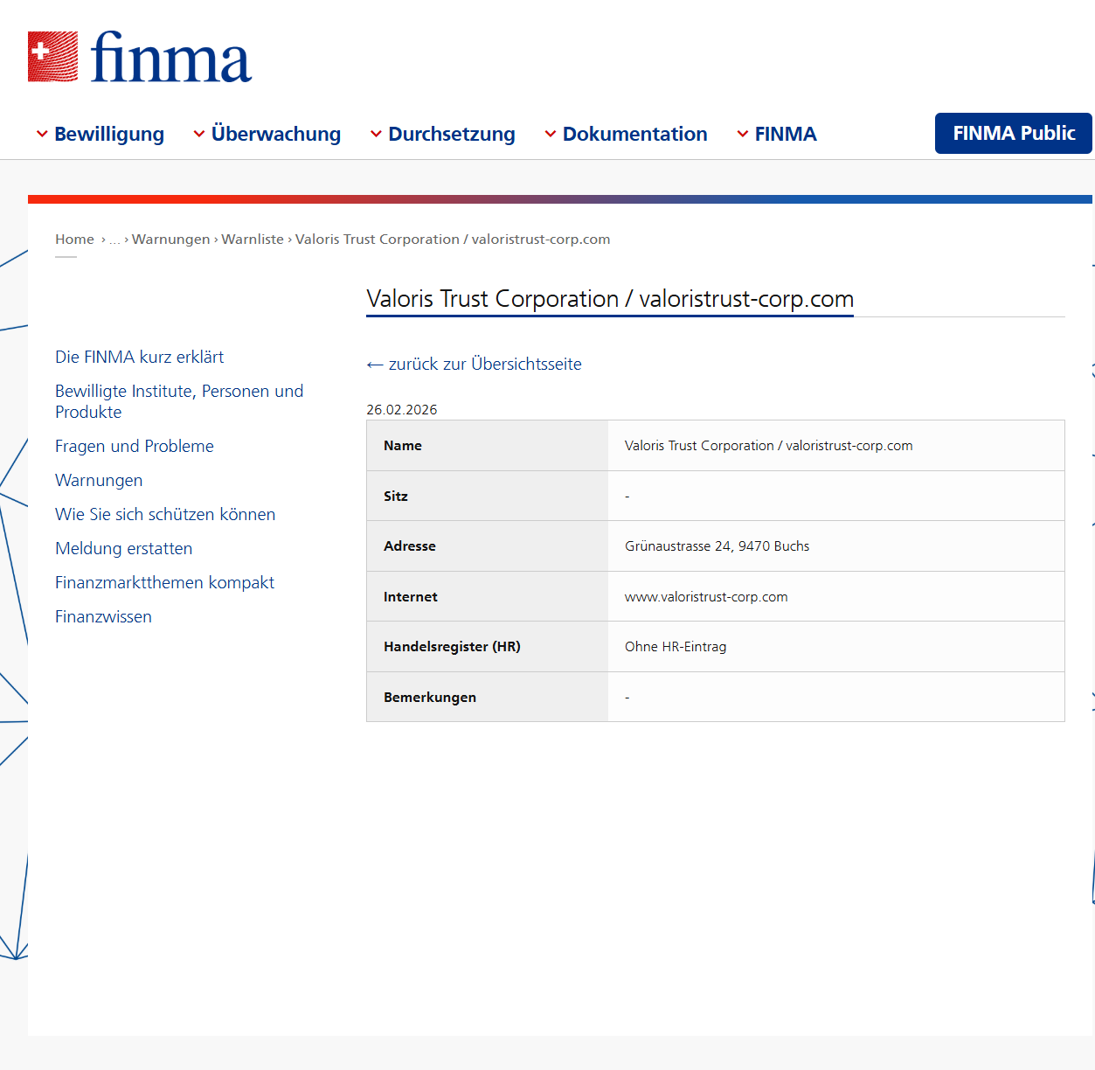Expand the Durchsetzung chevron
Screen dimensions: 1095x1070
[376, 134]
